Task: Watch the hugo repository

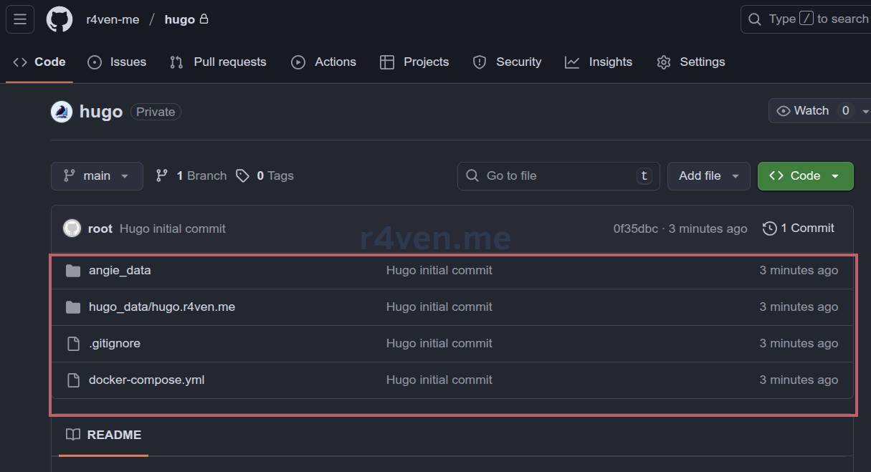Action: point(803,111)
